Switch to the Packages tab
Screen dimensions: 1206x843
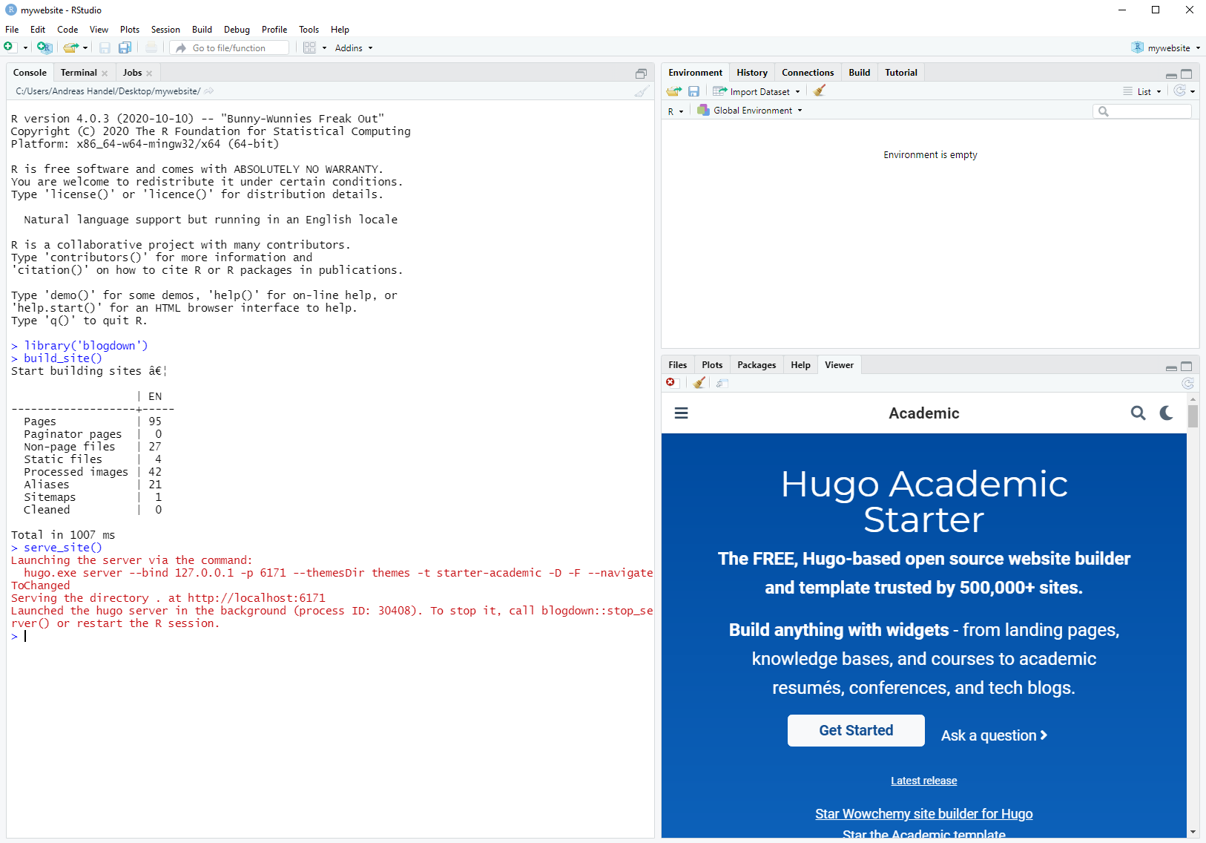pos(757,365)
